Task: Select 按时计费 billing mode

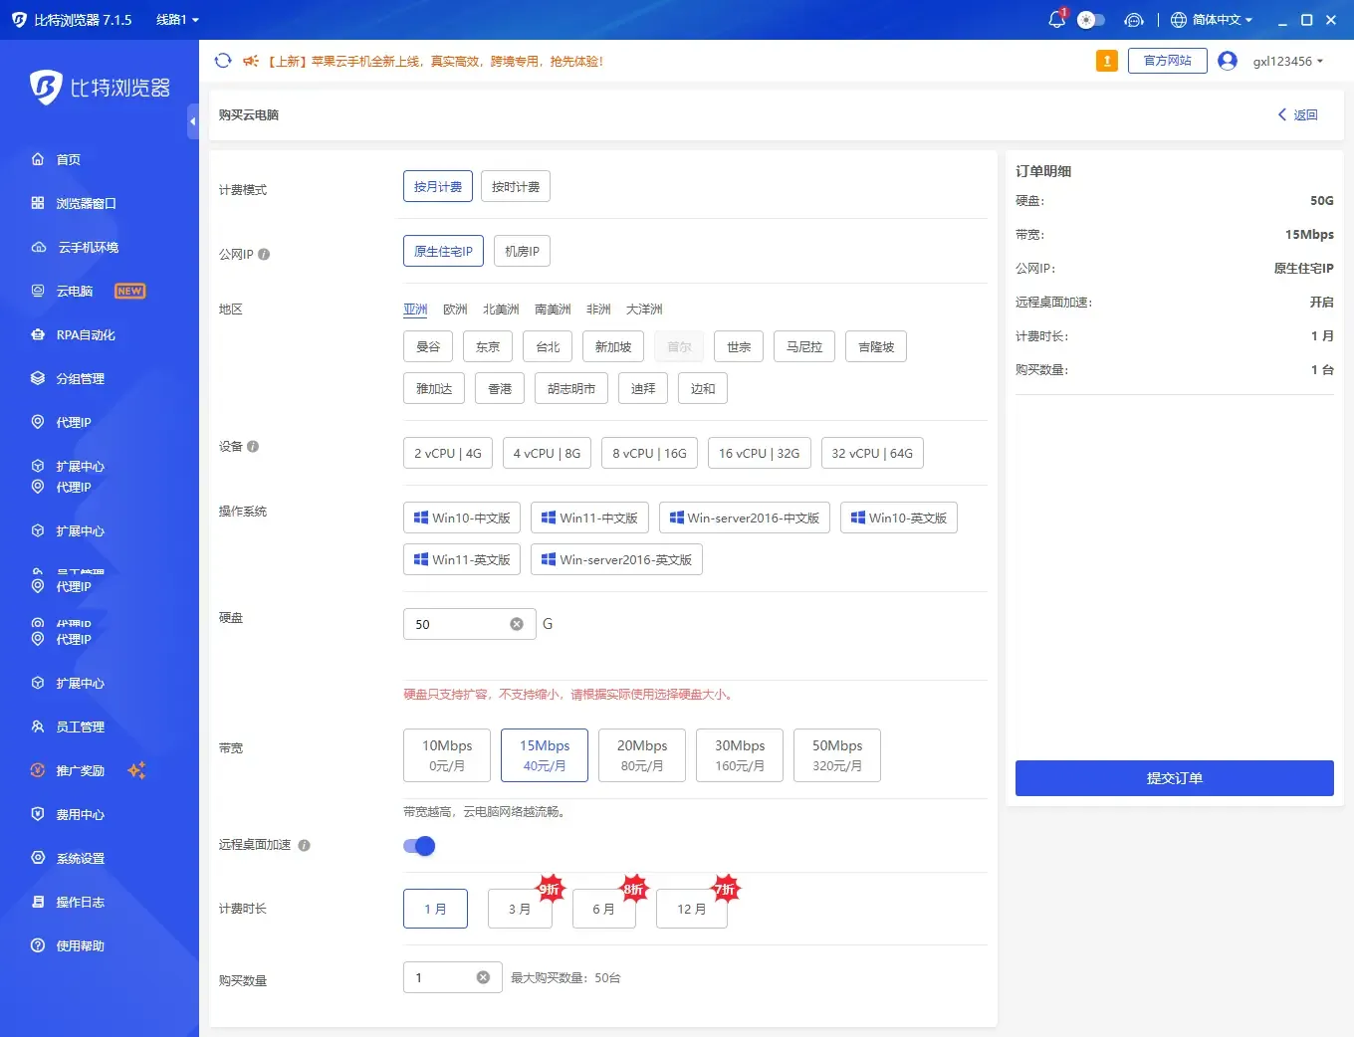Action: 516,187
